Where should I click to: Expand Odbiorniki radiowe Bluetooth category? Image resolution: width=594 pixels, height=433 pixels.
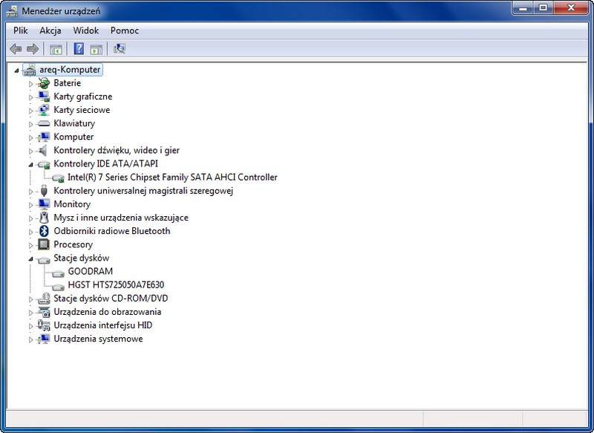click(x=30, y=232)
